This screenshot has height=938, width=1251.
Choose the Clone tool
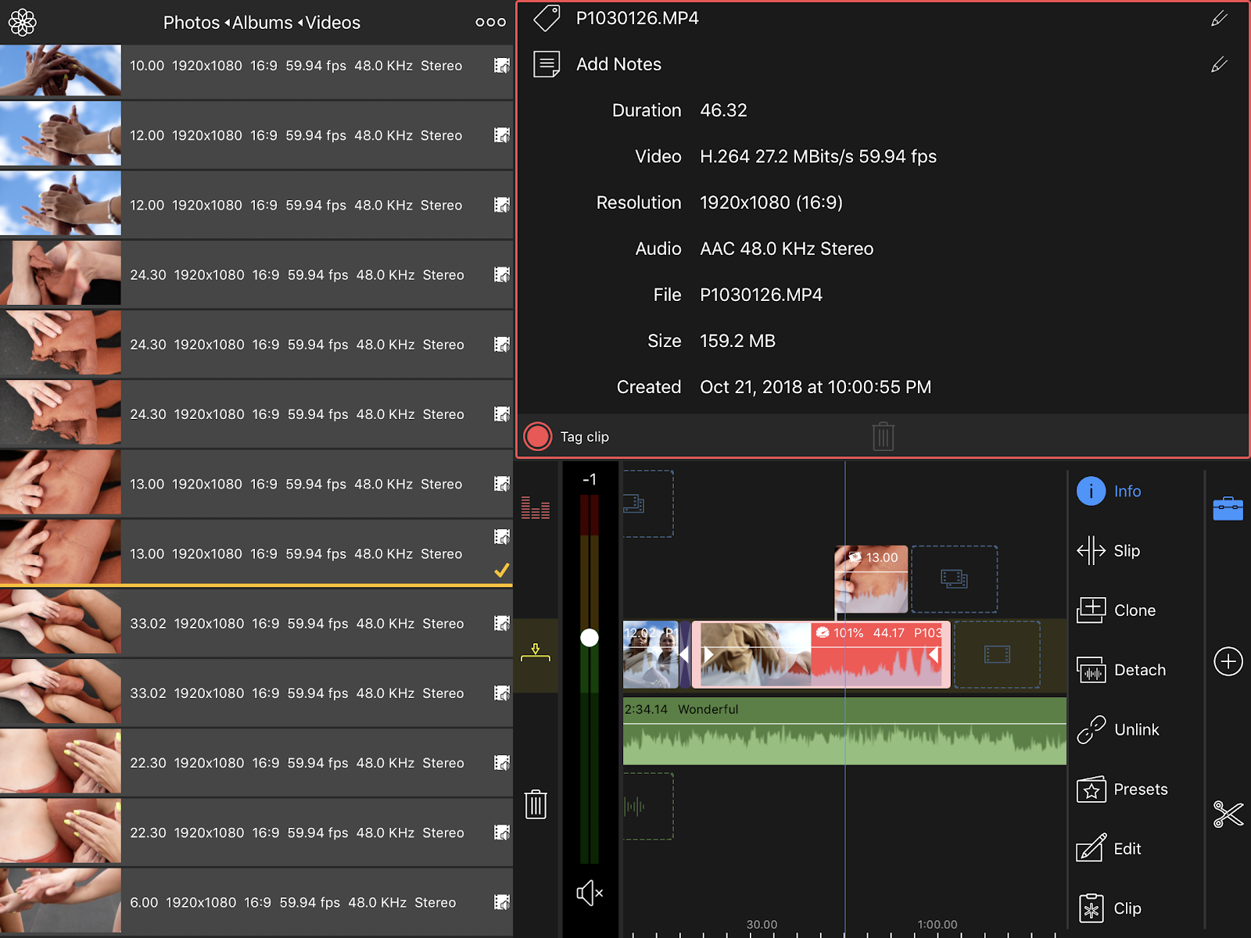tap(1117, 610)
